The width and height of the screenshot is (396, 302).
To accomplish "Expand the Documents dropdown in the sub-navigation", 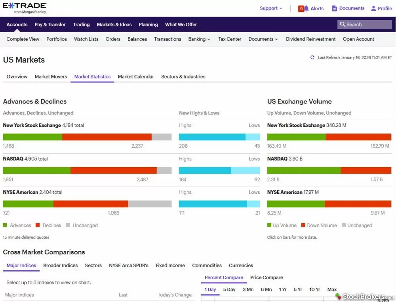I will coord(263,39).
